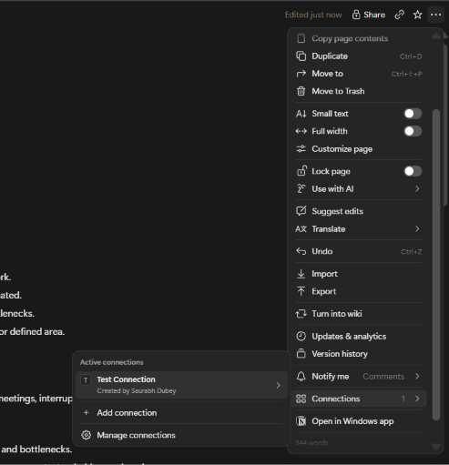Open the Comments notification setting value
This screenshot has width=449, height=465.
[x=383, y=377]
